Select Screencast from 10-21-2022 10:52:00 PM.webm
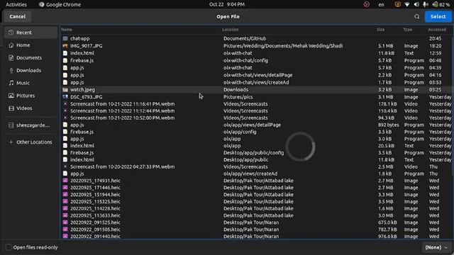 [x=256, y=118]
